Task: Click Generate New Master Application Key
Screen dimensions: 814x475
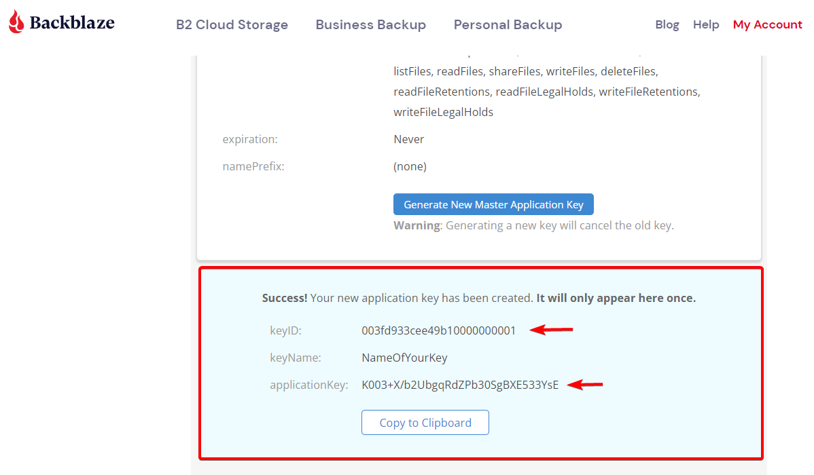Action: pyautogui.click(x=493, y=204)
